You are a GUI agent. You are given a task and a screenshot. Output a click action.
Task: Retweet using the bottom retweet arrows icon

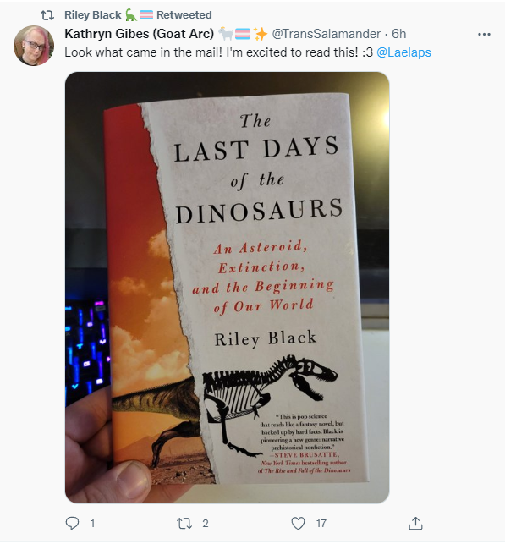(x=184, y=523)
